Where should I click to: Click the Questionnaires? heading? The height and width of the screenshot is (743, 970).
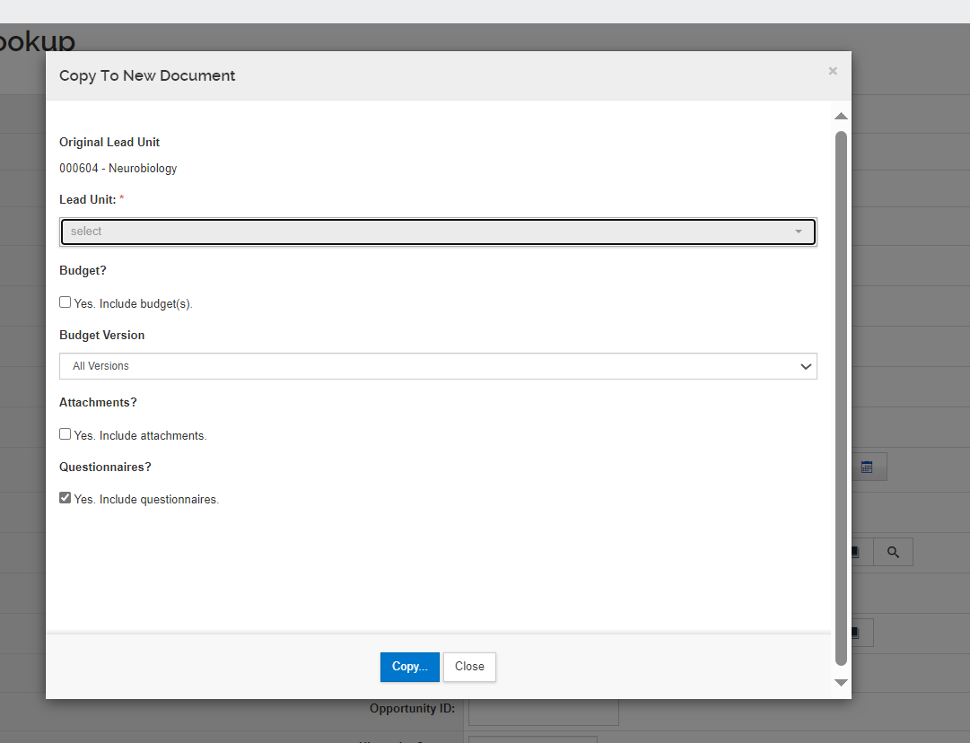click(105, 468)
